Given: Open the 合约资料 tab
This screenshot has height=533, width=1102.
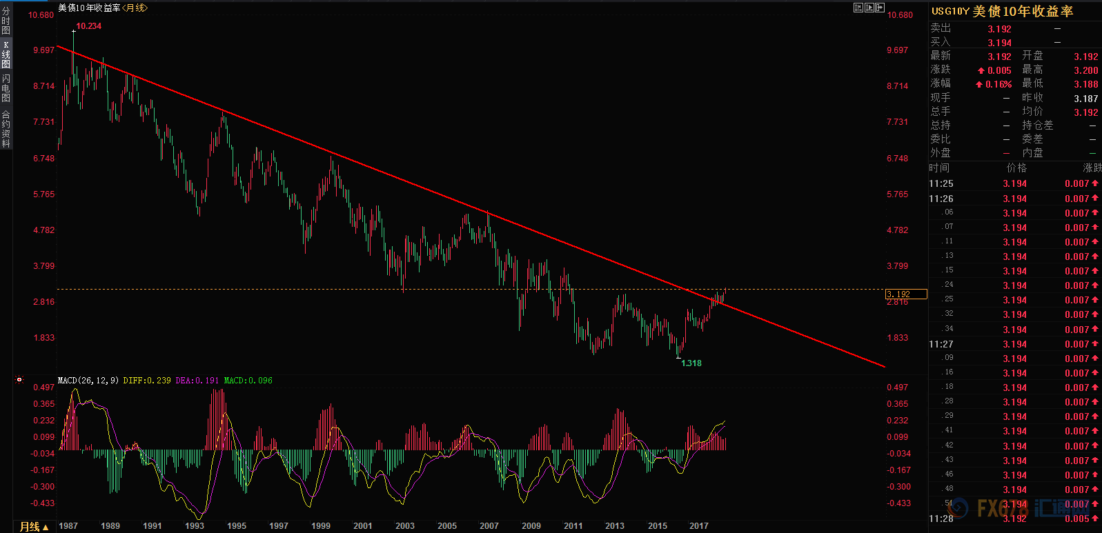Looking at the screenshot, I should click(x=6, y=129).
